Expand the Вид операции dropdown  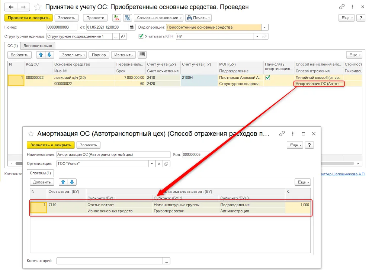(265, 27)
